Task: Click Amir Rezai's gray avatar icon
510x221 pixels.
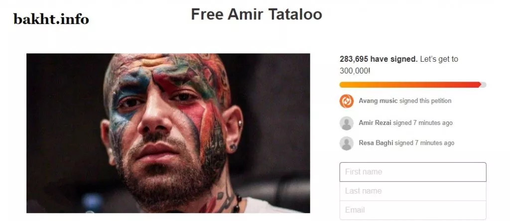Action: (x=347, y=123)
